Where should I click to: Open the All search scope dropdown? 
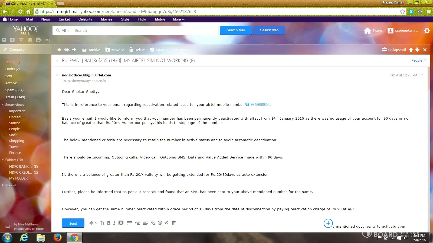click(62, 31)
